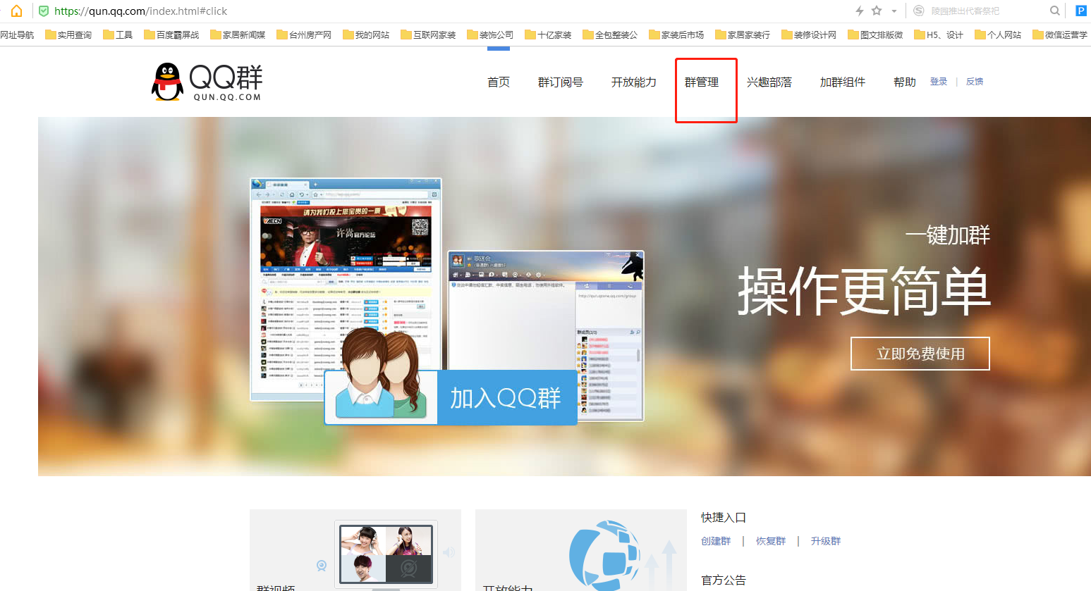This screenshot has width=1091, height=591.
Task: Open the 台州房产网 bookmark folder
Action: tap(304, 35)
